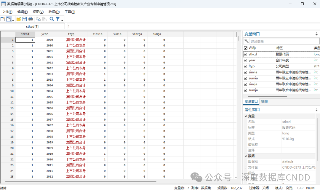Save the dataset with the floppy icon

coord(25,19)
